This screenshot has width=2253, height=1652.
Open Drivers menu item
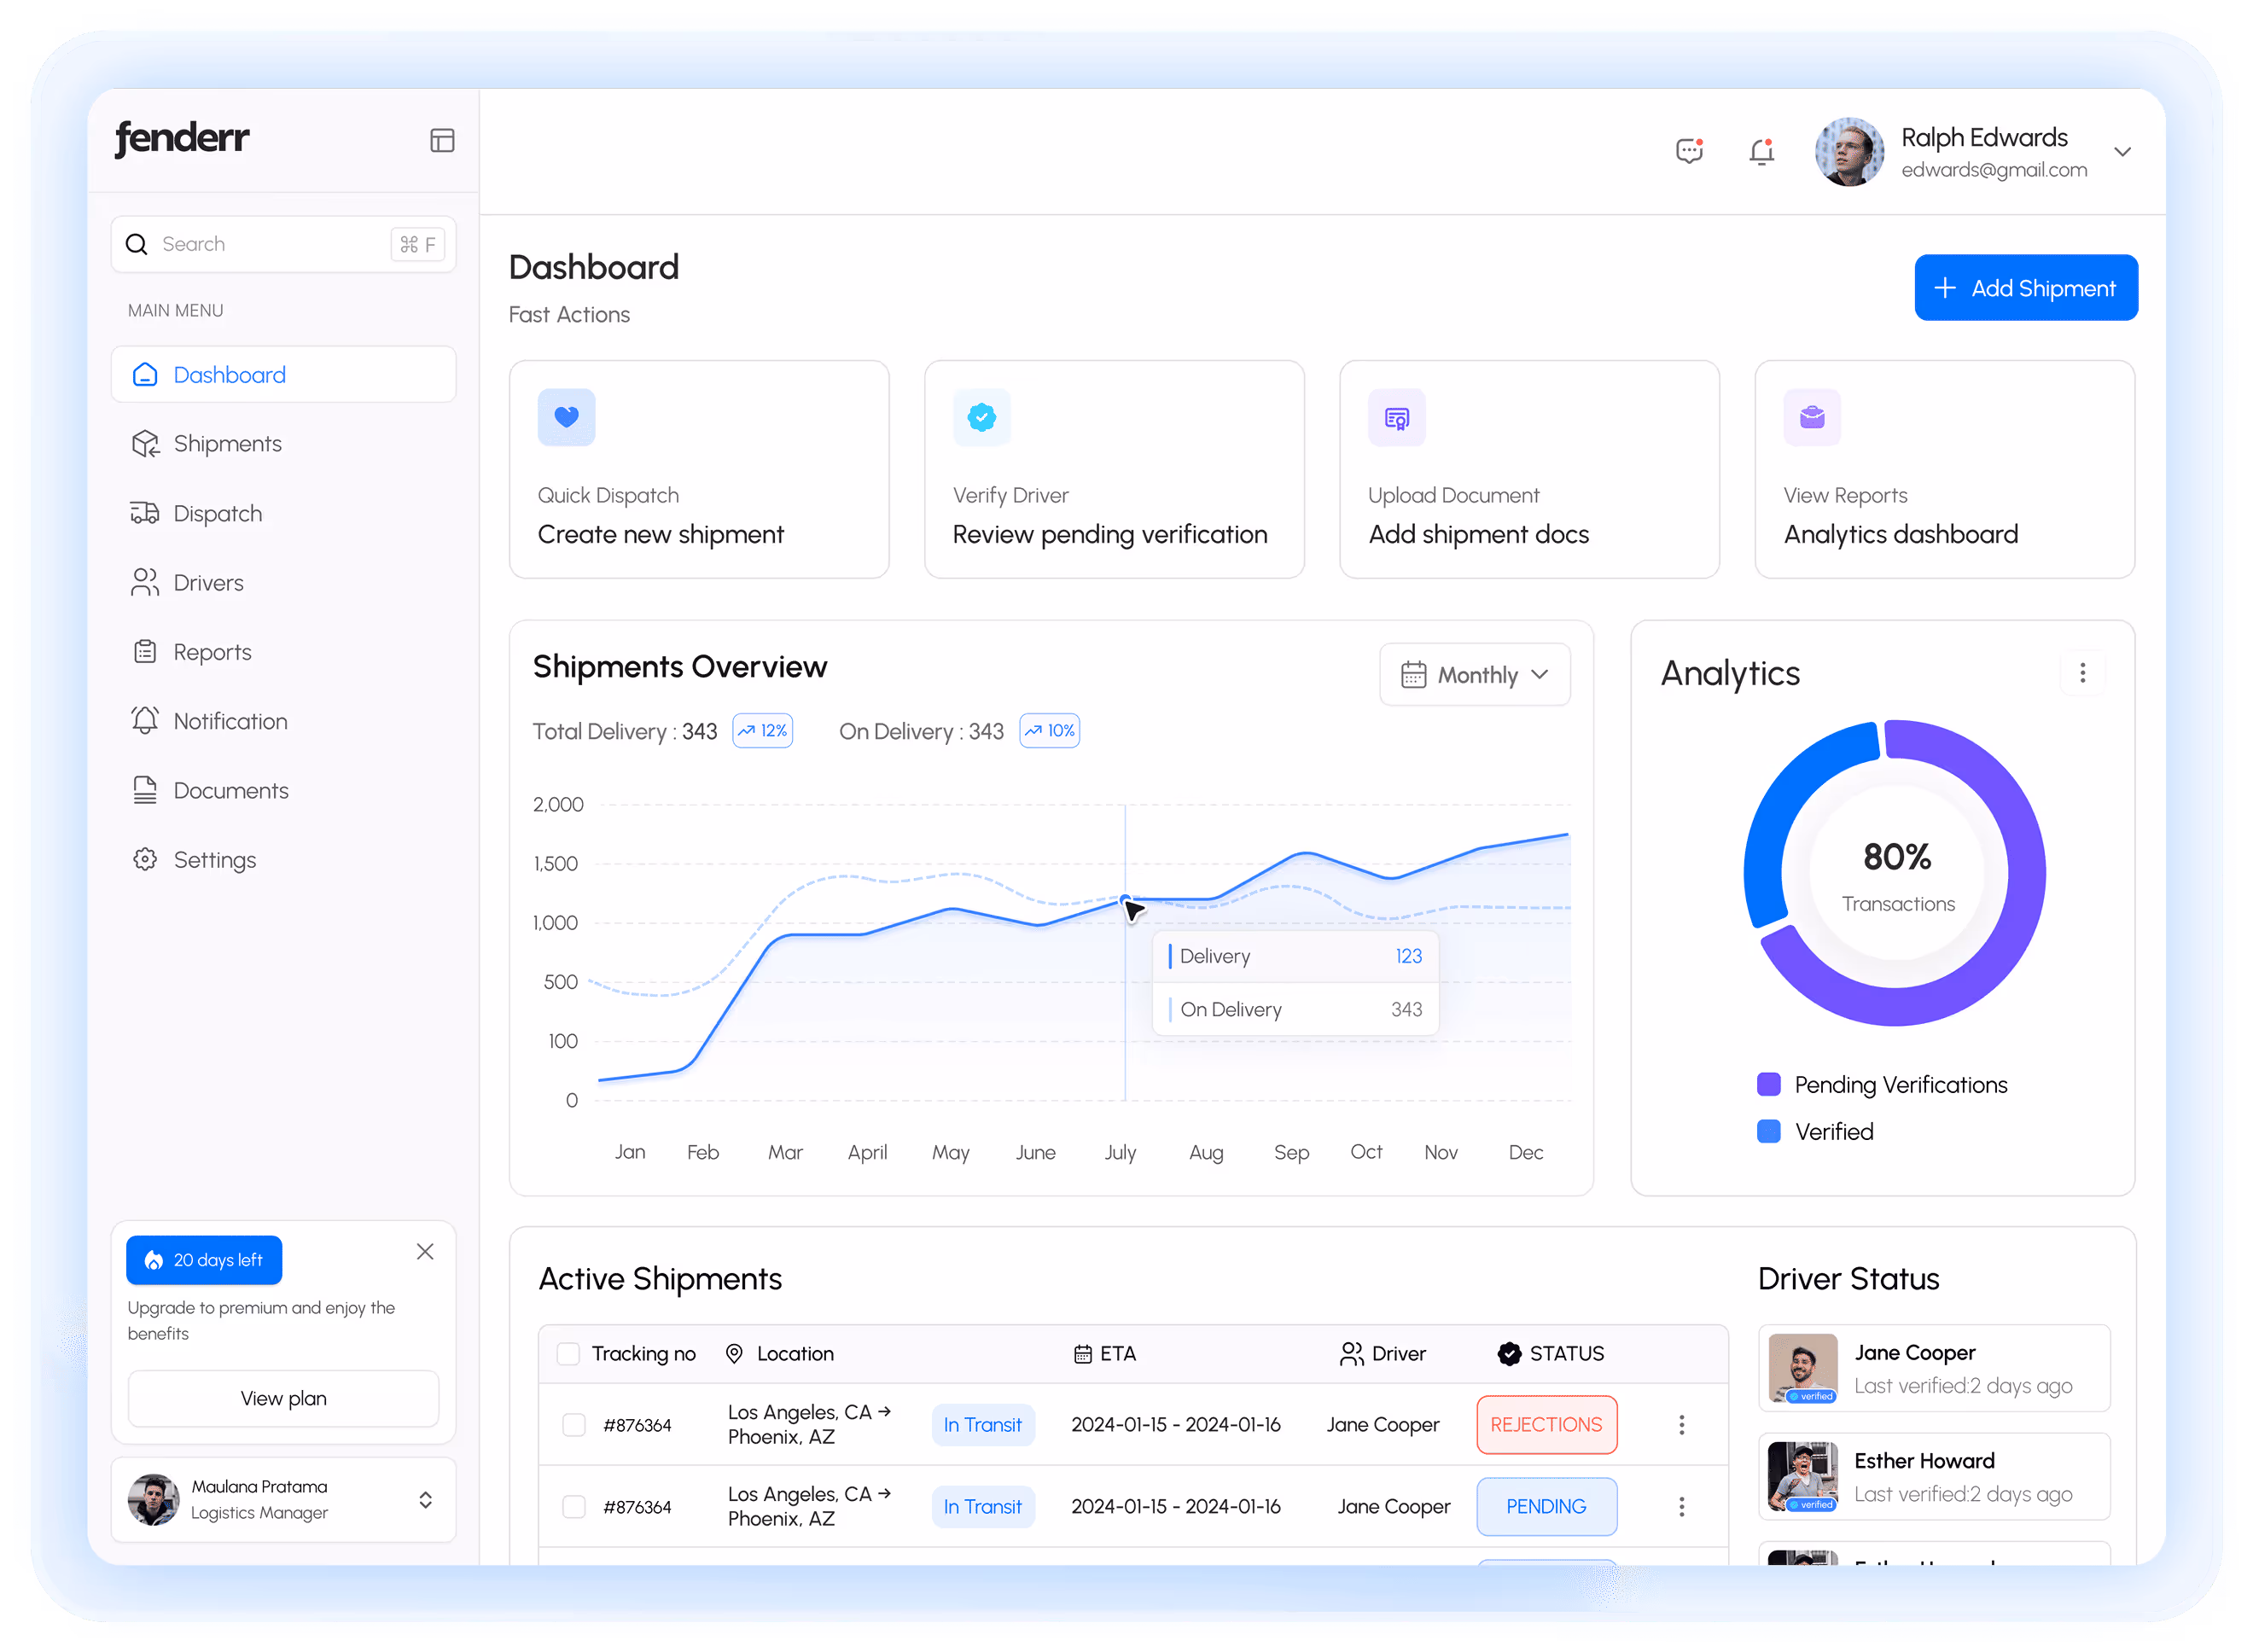[208, 583]
